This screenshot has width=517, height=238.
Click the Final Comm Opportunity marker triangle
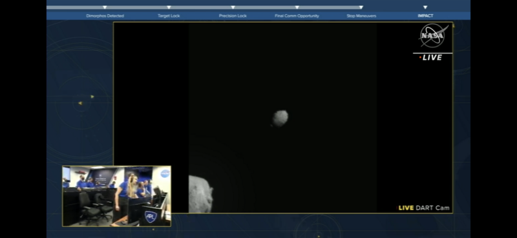(297, 7)
